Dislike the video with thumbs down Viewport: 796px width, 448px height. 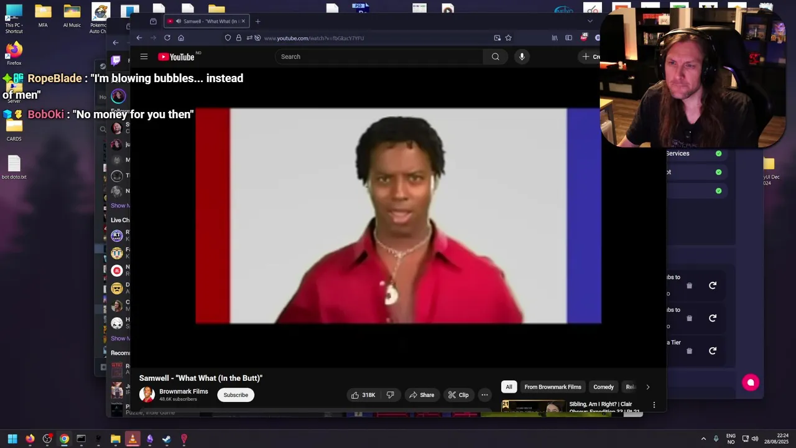(391, 395)
